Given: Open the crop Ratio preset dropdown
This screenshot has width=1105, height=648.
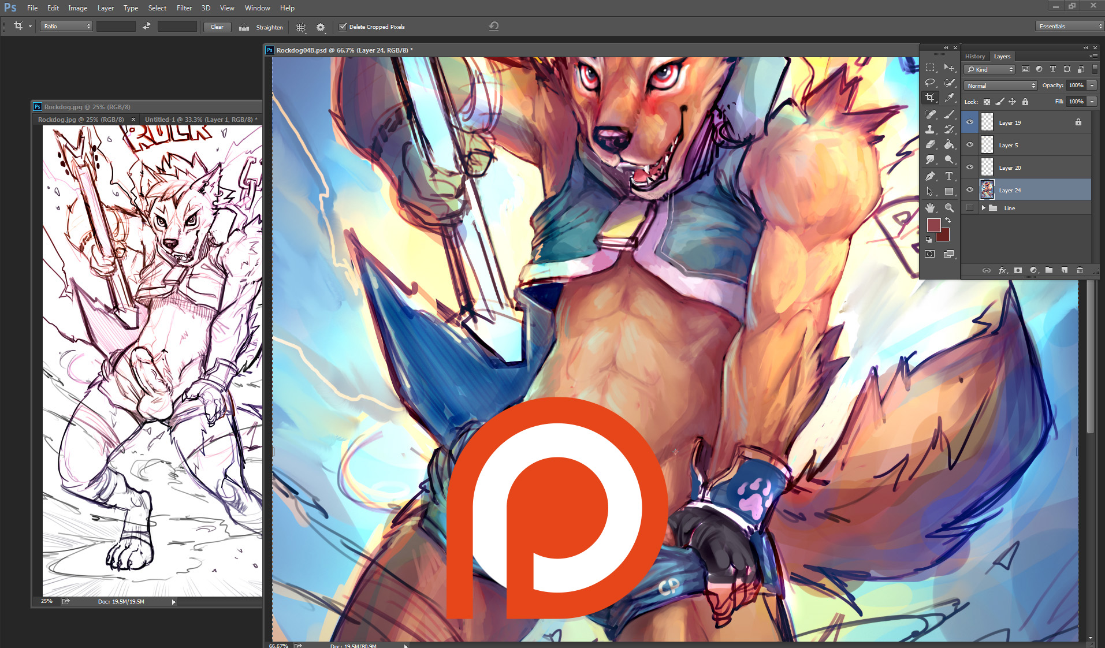Looking at the screenshot, I should [66, 26].
